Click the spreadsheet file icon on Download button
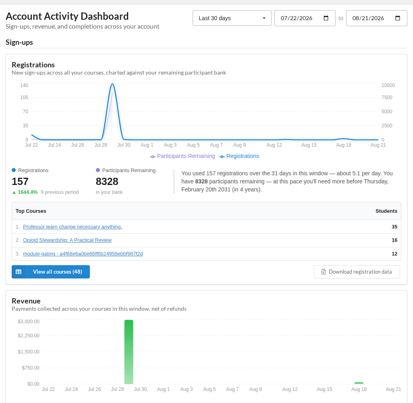Viewport: 413px width, 403px height. click(324, 272)
